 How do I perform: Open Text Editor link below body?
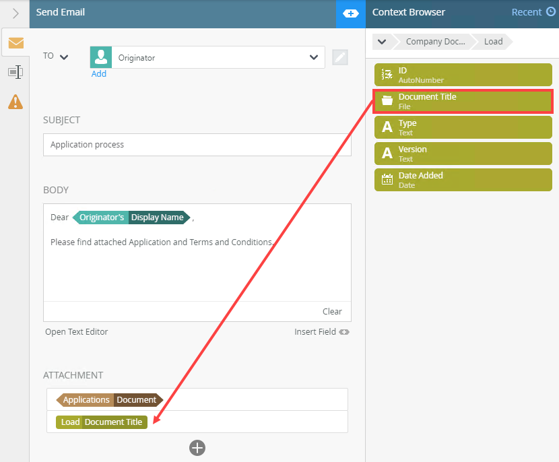[x=76, y=331]
